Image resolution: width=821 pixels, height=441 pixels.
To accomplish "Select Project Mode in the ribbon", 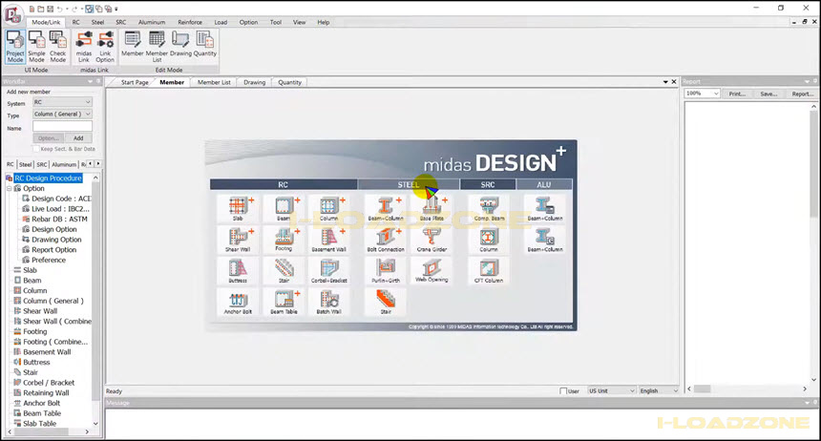I will (15, 46).
